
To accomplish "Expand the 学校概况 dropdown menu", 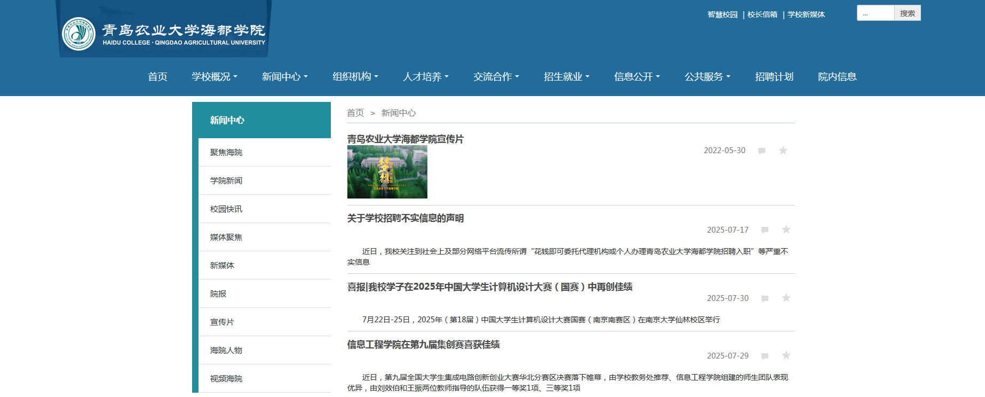I will point(215,77).
